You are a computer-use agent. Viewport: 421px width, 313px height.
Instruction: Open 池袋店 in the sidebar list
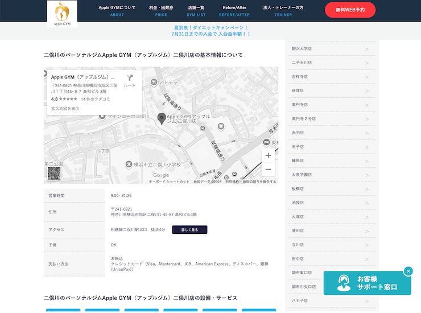332,203
